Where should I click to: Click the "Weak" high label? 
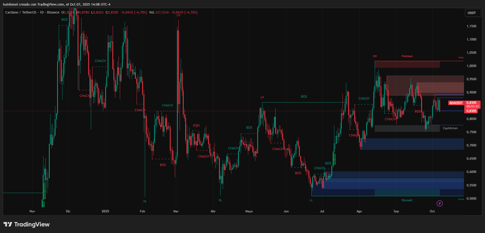[461, 57]
